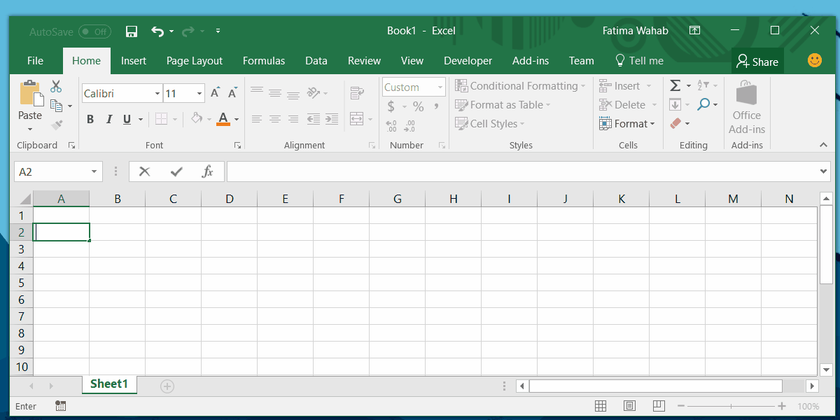840x420 pixels.
Task: Click the Format button in Cells group
Action: point(628,123)
